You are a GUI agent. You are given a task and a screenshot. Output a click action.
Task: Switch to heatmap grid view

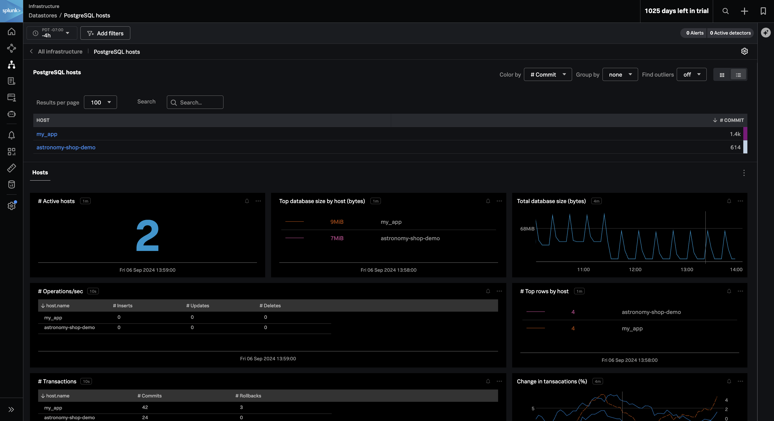(722, 75)
